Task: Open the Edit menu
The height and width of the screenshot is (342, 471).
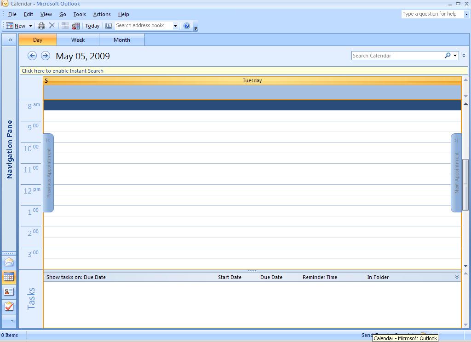Action: click(x=28, y=14)
